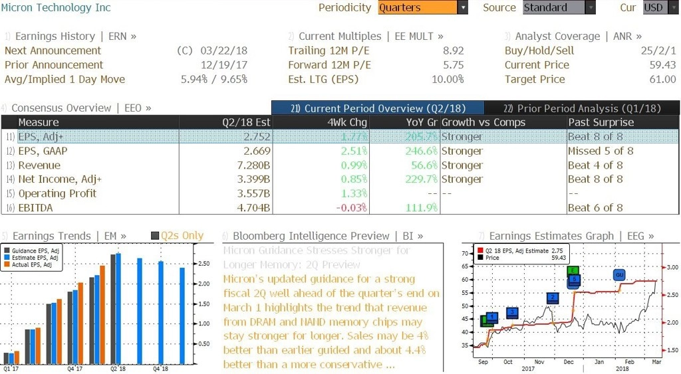Select the EPS, Adj+ row
Screen dimensions: 681x374
[x=340, y=137]
